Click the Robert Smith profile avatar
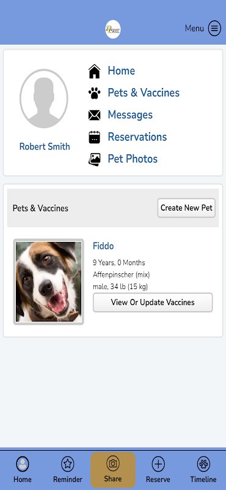The width and height of the screenshot is (226, 490). (x=44, y=99)
